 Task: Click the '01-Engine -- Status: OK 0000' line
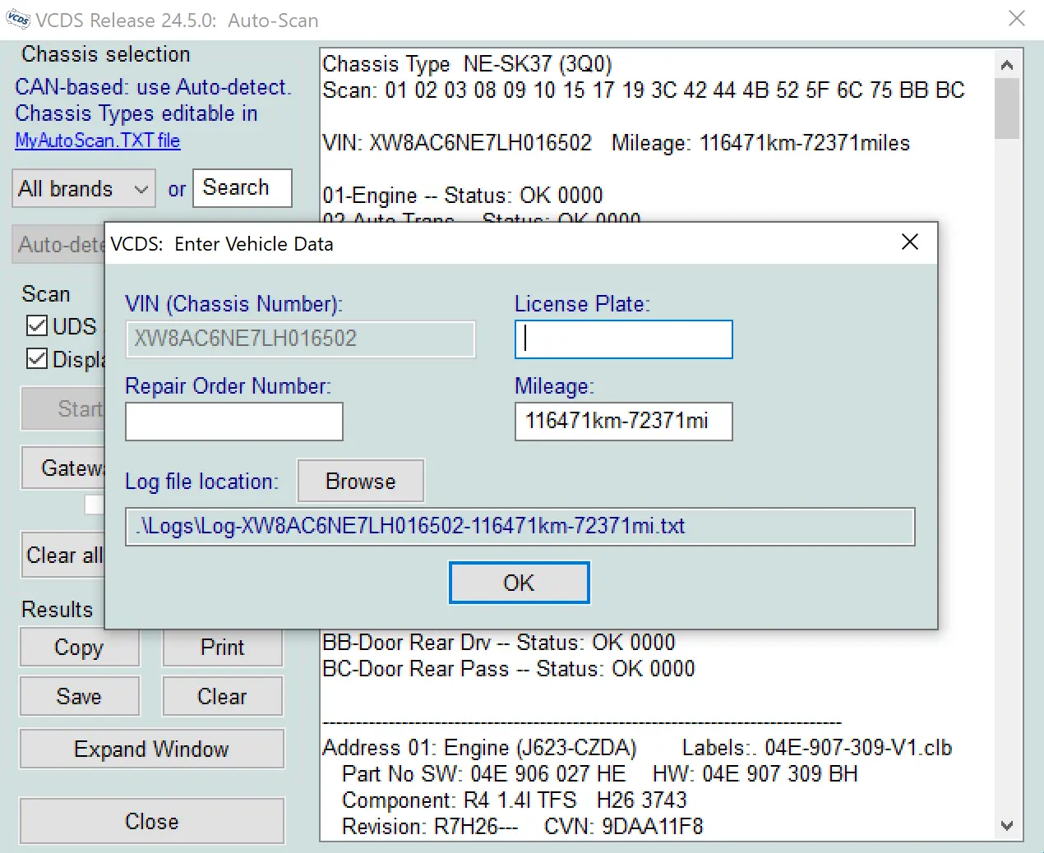coord(463,196)
